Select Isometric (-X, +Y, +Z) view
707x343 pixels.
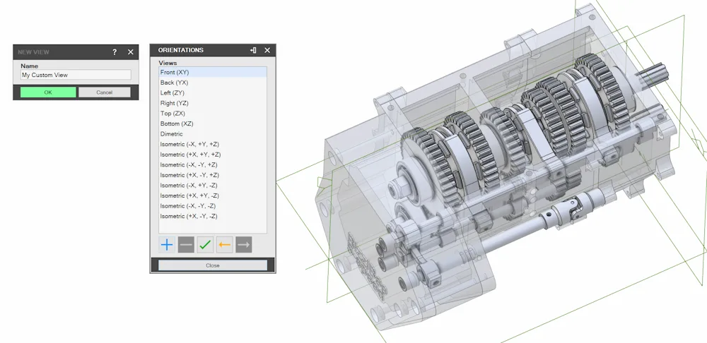point(212,144)
